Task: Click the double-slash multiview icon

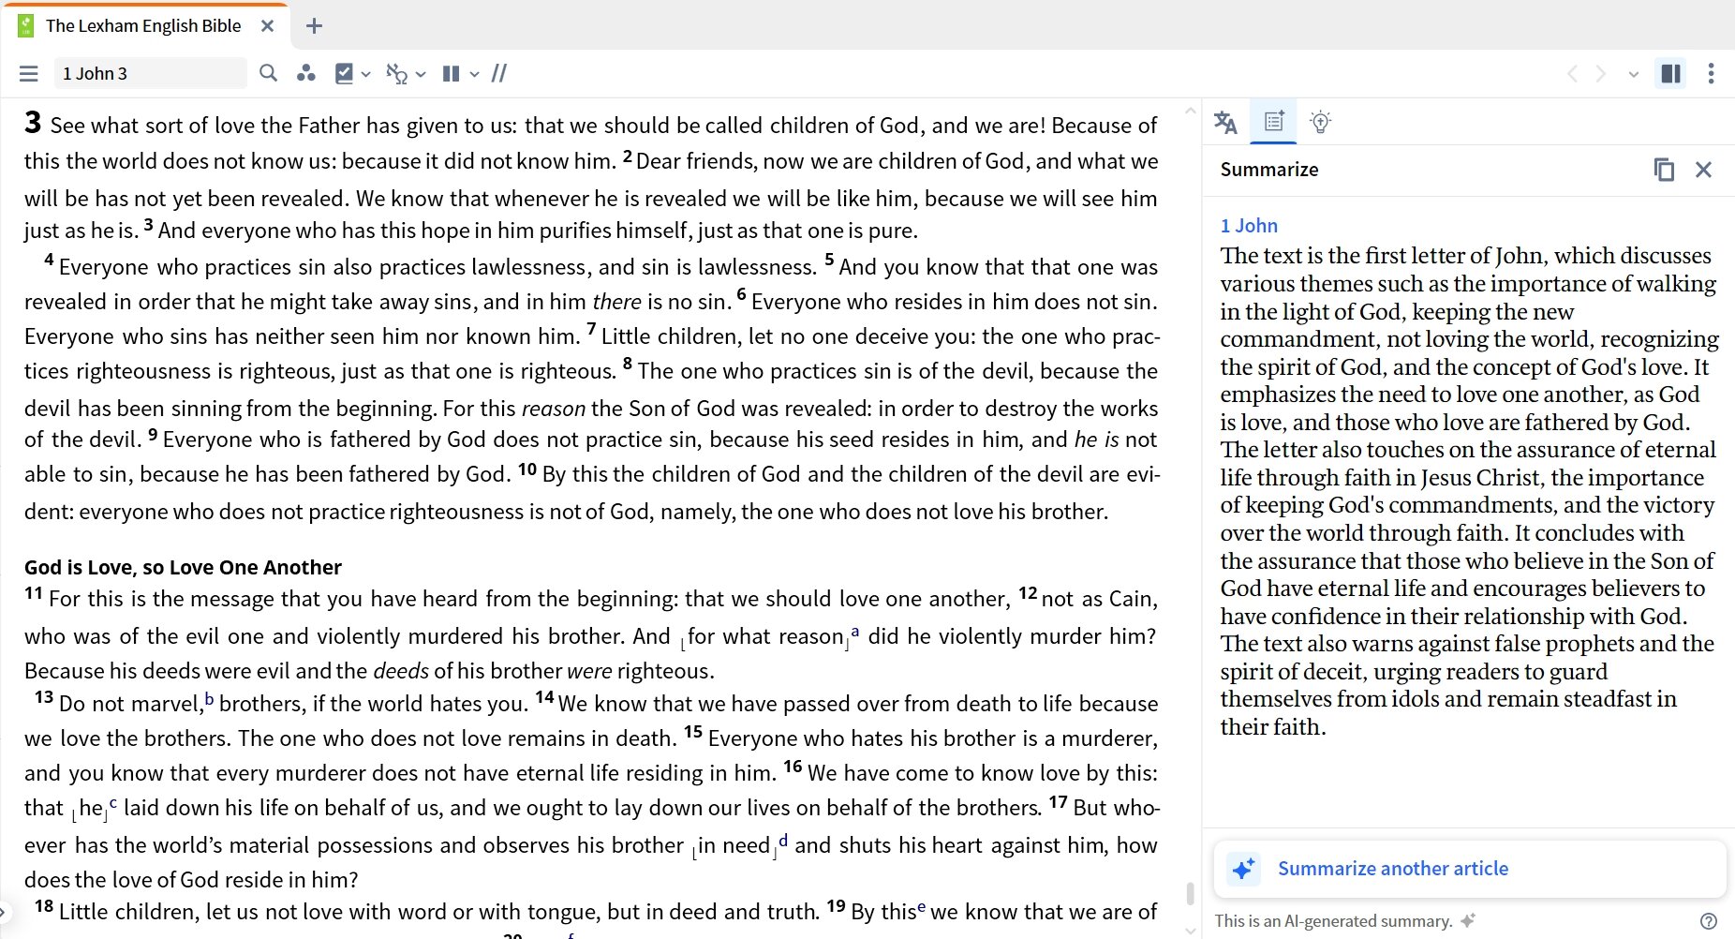Action: (x=499, y=73)
